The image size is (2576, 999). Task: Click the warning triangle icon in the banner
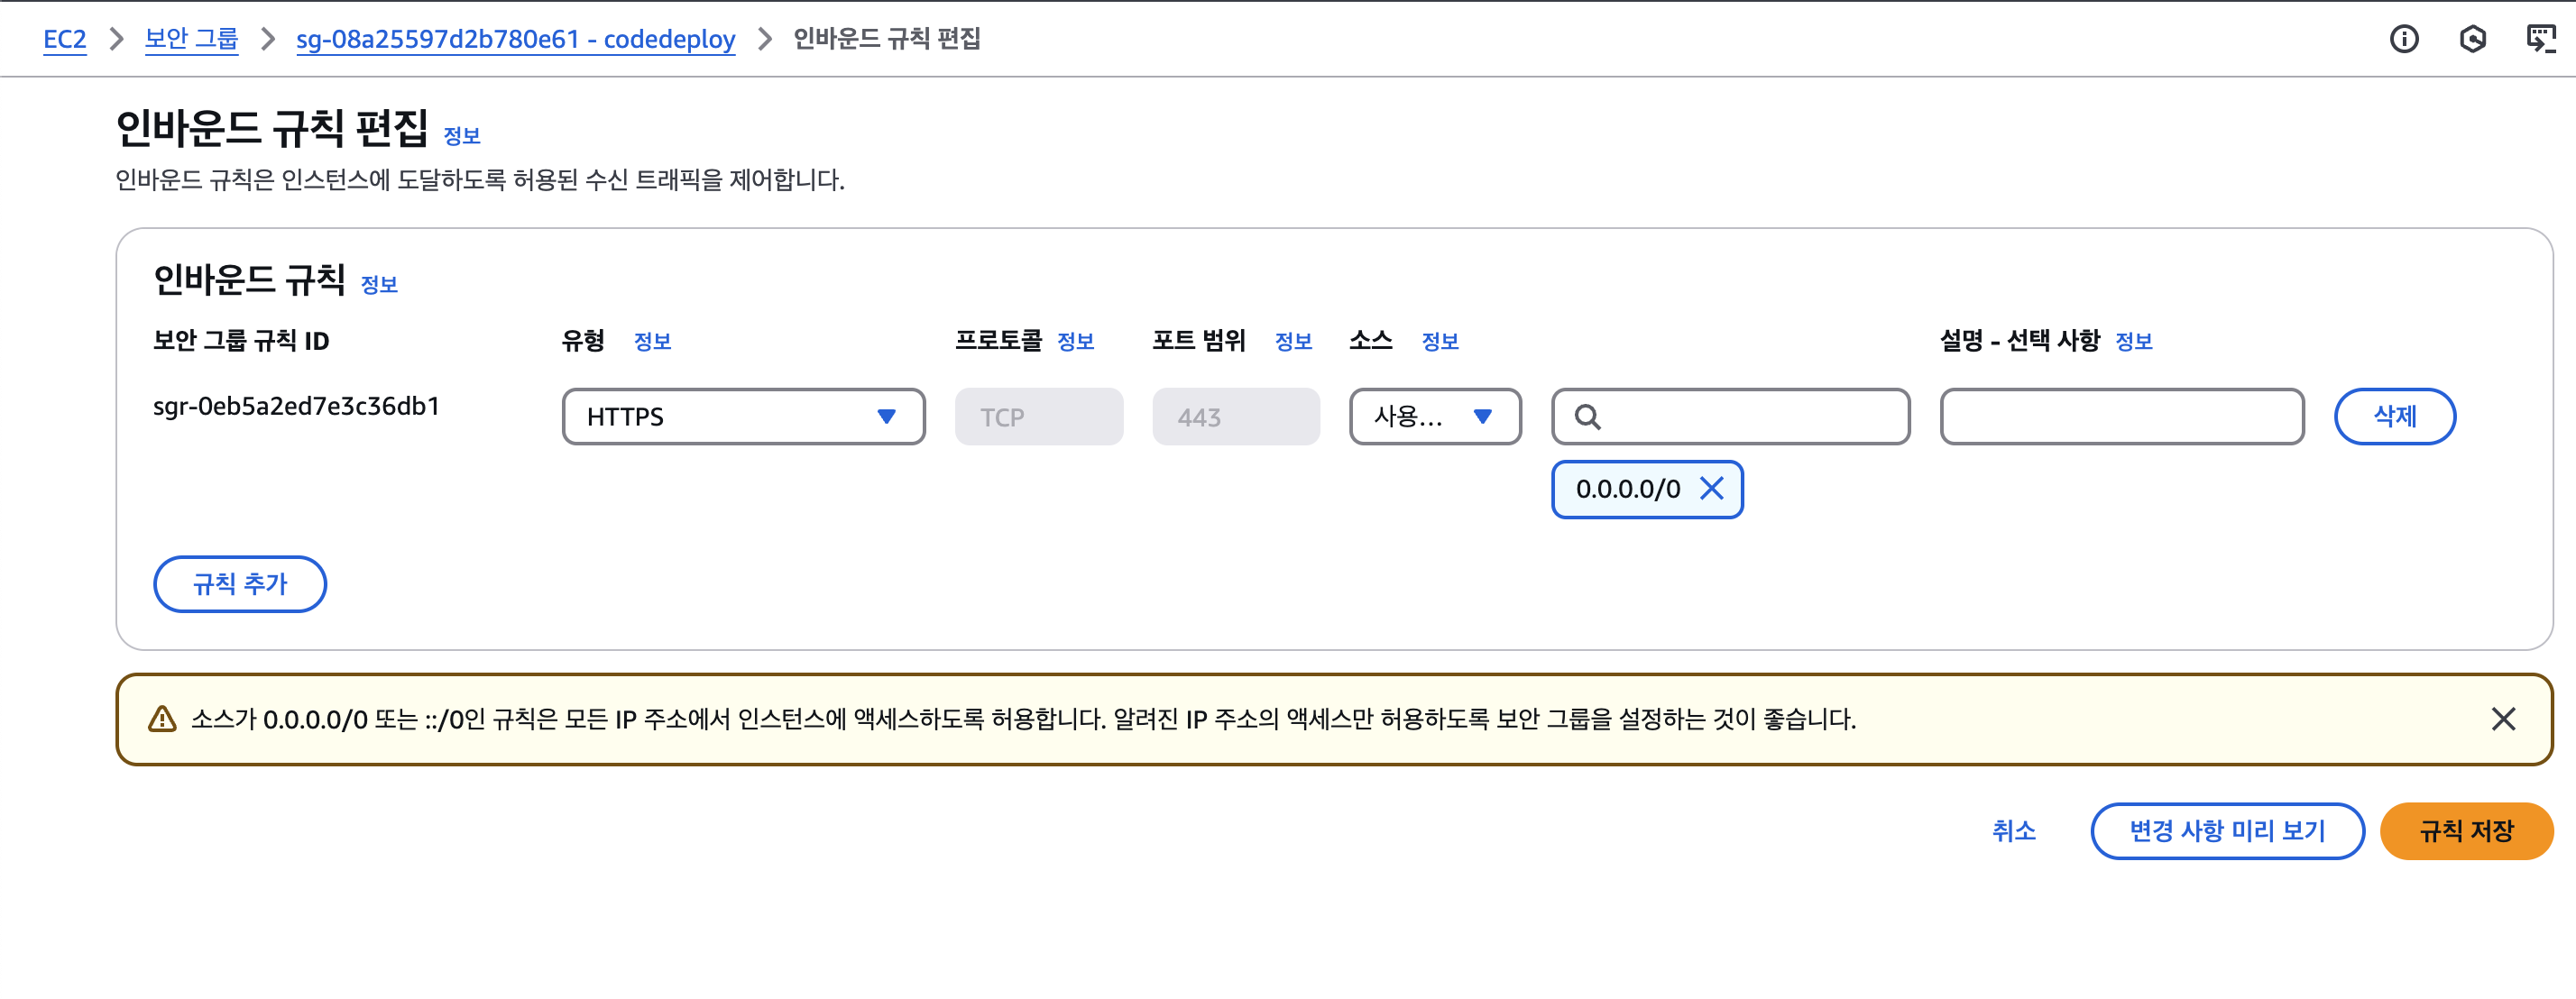[162, 719]
